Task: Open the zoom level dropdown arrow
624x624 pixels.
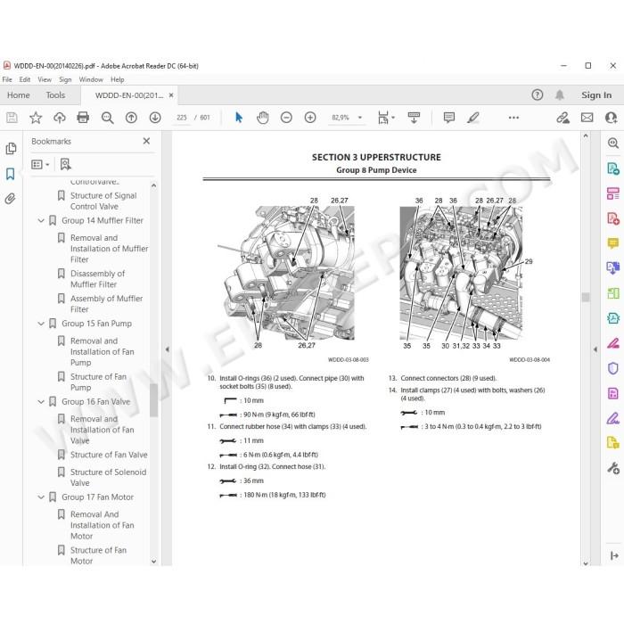Action: (360, 118)
